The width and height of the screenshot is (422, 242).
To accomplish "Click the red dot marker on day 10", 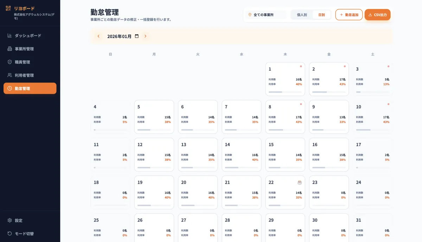I will [388, 104].
